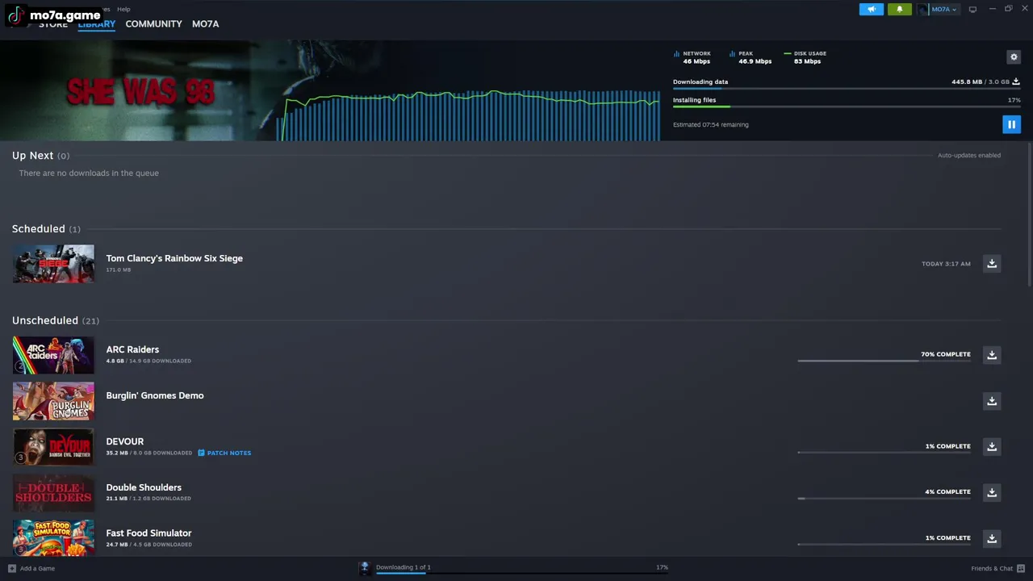The height and width of the screenshot is (581, 1033).
Task: Resume Double Shoulders download
Action: point(992,491)
